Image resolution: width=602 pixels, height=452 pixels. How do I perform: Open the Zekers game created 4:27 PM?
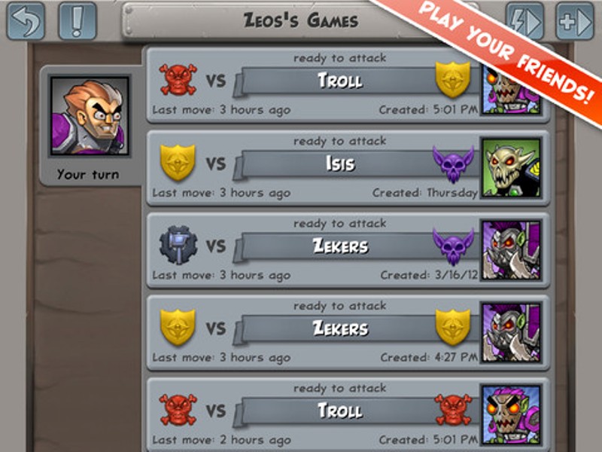coord(348,333)
